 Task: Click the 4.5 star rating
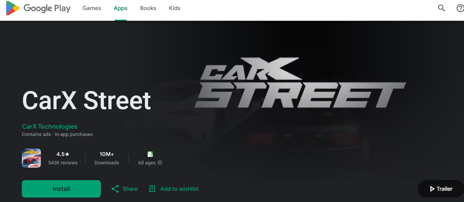coord(63,154)
